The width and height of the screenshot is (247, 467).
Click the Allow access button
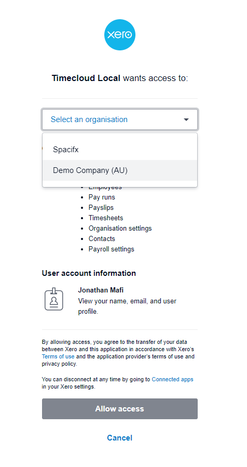(x=120, y=409)
